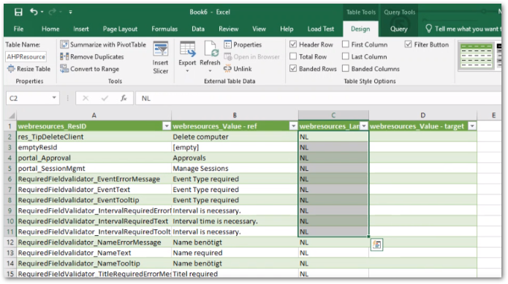Image resolution: width=508 pixels, height=284 pixels.
Task: Click the Undo arrow icon
Action: (x=34, y=12)
